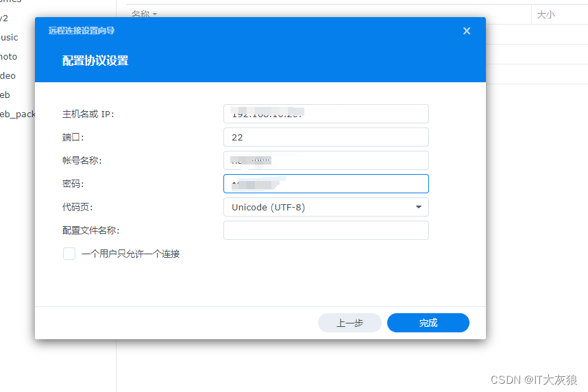Viewport: 588px width, 392px height.
Task: Go back with the 上一步 button
Action: [x=350, y=323]
